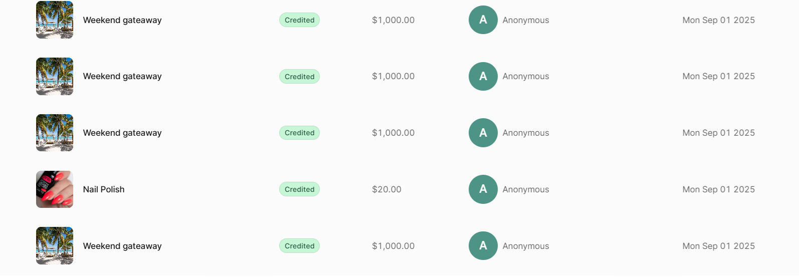Click the Nail Polish product thumbnail
The height and width of the screenshot is (279, 799).
click(55, 189)
